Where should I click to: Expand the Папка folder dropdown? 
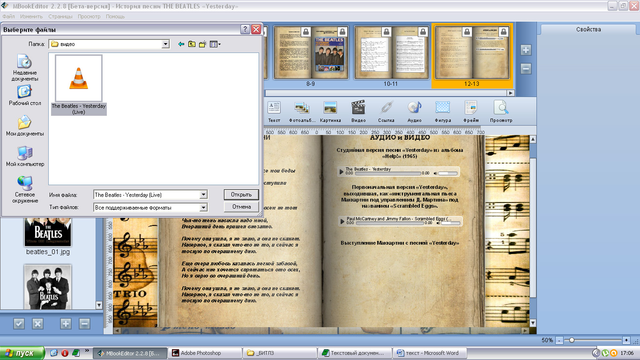165,44
